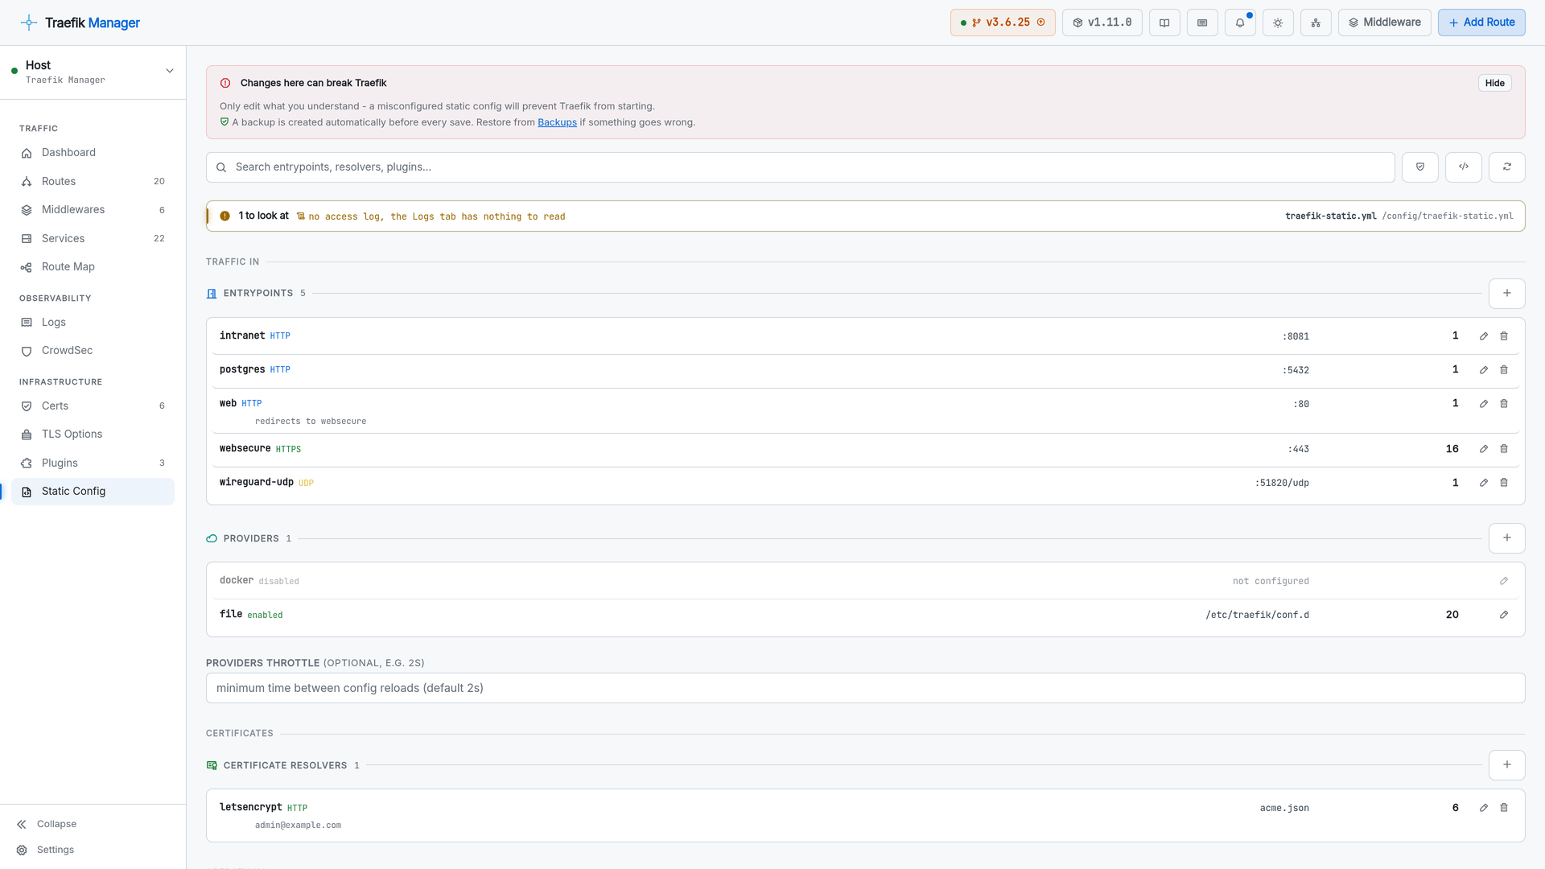Open Route Map in the sidebar
This screenshot has height=869, width=1545.
click(x=93, y=267)
